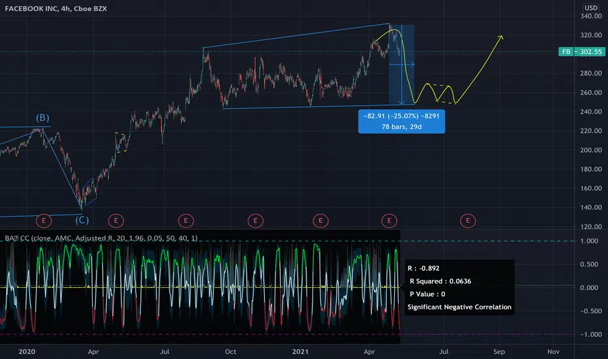Image resolution: width=608 pixels, height=359 pixels.
Task: Click the 220.00 price axis label
Action: [x=591, y=131]
